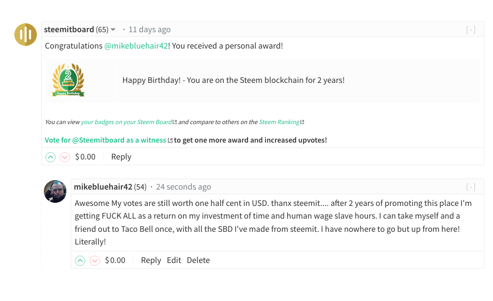This screenshot has height=301, width=493.
Task: Click external link icon after Steem Board
Action: click(x=175, y=122)
